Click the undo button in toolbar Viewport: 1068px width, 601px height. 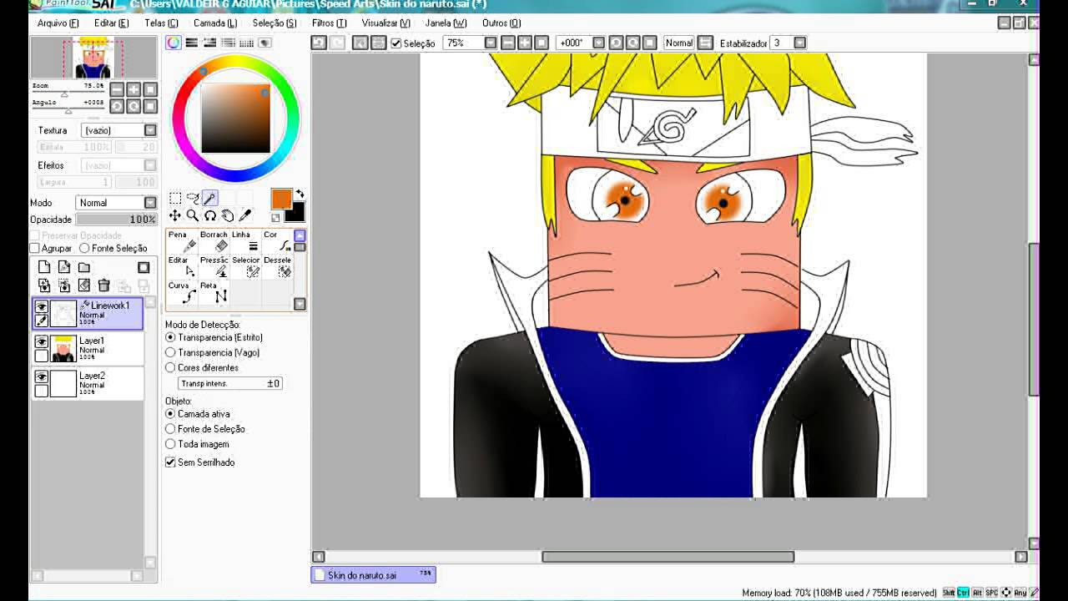coord(319,43)
